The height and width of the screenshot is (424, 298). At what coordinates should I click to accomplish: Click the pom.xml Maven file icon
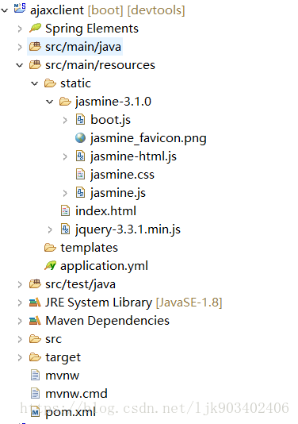pos(35,412)
